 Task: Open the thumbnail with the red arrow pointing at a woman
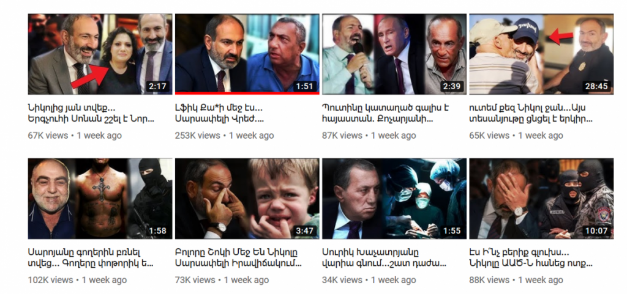coord(100,54)
